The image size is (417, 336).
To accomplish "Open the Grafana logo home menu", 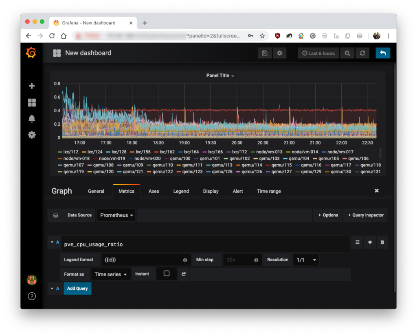I will (x=31, y=52).
